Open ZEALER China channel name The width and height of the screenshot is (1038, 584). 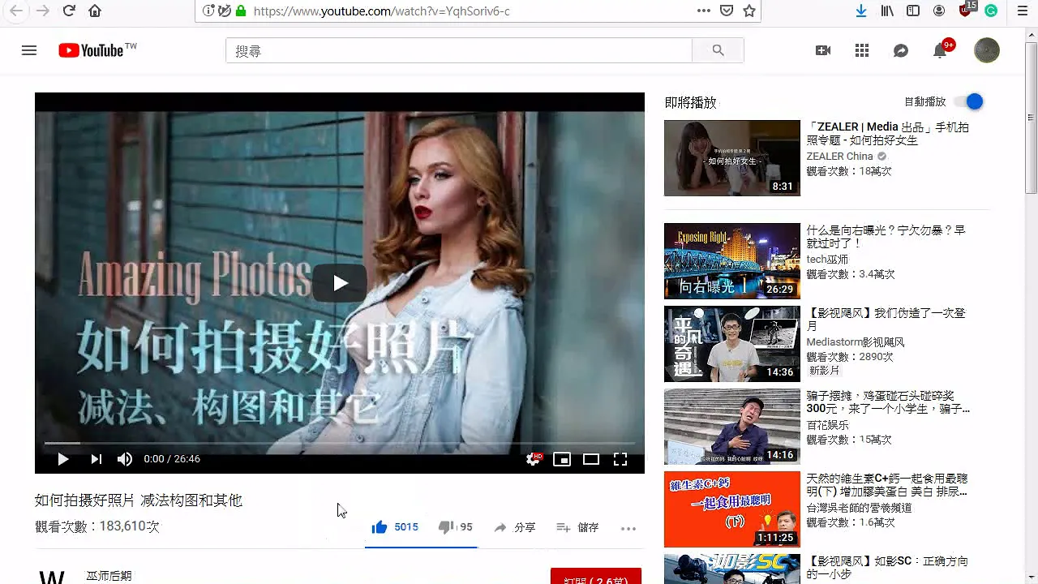click(839, 157)
